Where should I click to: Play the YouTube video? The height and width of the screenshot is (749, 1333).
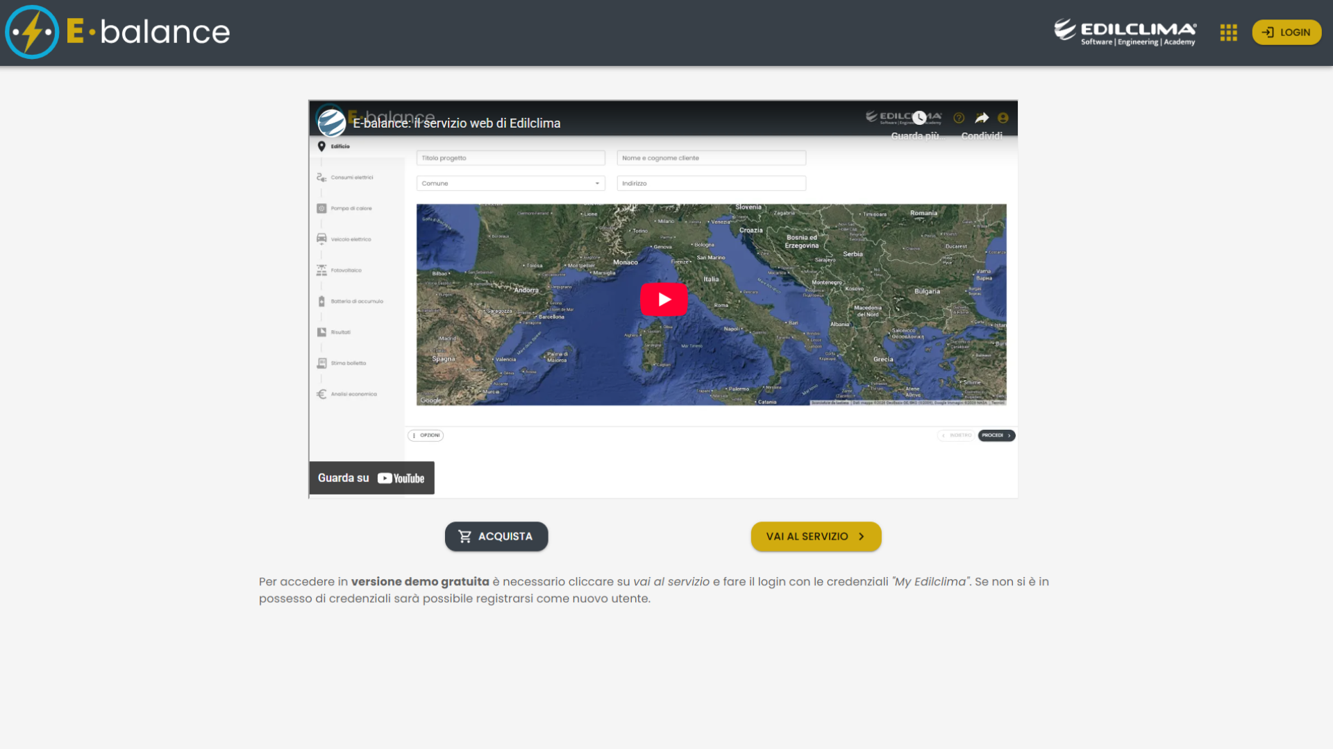[x=663, y=300]
